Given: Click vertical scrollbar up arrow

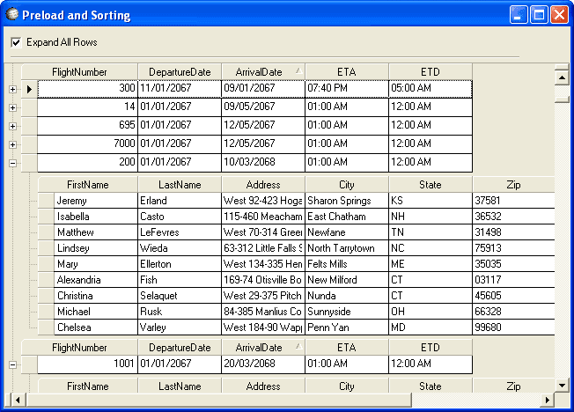Looking at the screenshot, I should point(562,77).
